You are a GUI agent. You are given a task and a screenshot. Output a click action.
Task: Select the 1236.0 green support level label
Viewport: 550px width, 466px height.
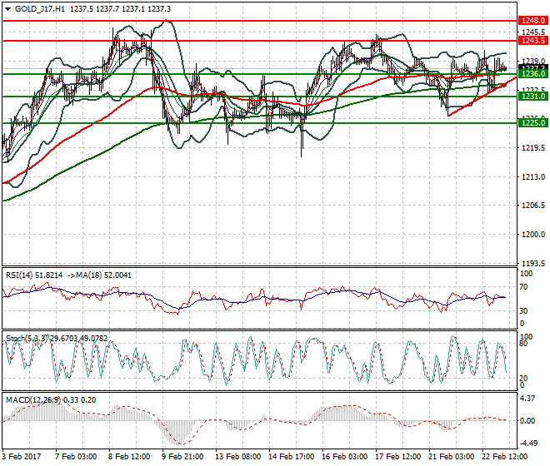(532, 74)
